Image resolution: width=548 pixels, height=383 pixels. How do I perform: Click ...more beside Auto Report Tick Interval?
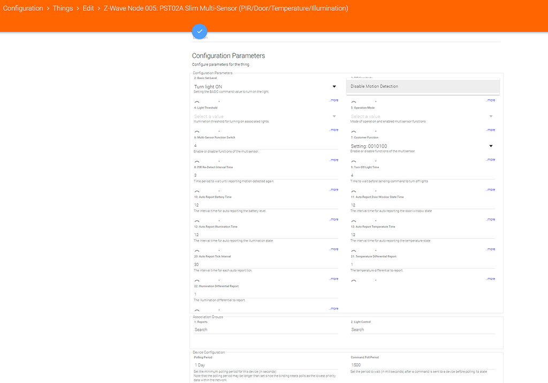(x=334, y=278)
